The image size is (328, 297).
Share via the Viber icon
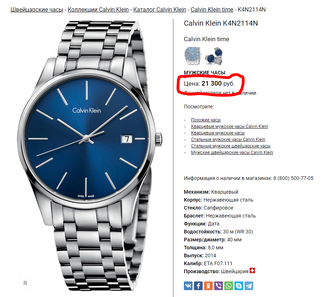click(x=219, y=286)
